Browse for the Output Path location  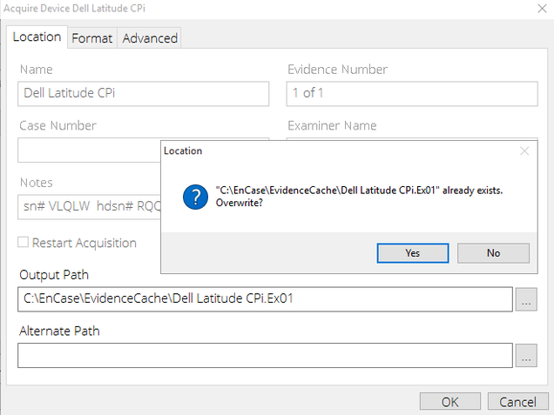525,299
